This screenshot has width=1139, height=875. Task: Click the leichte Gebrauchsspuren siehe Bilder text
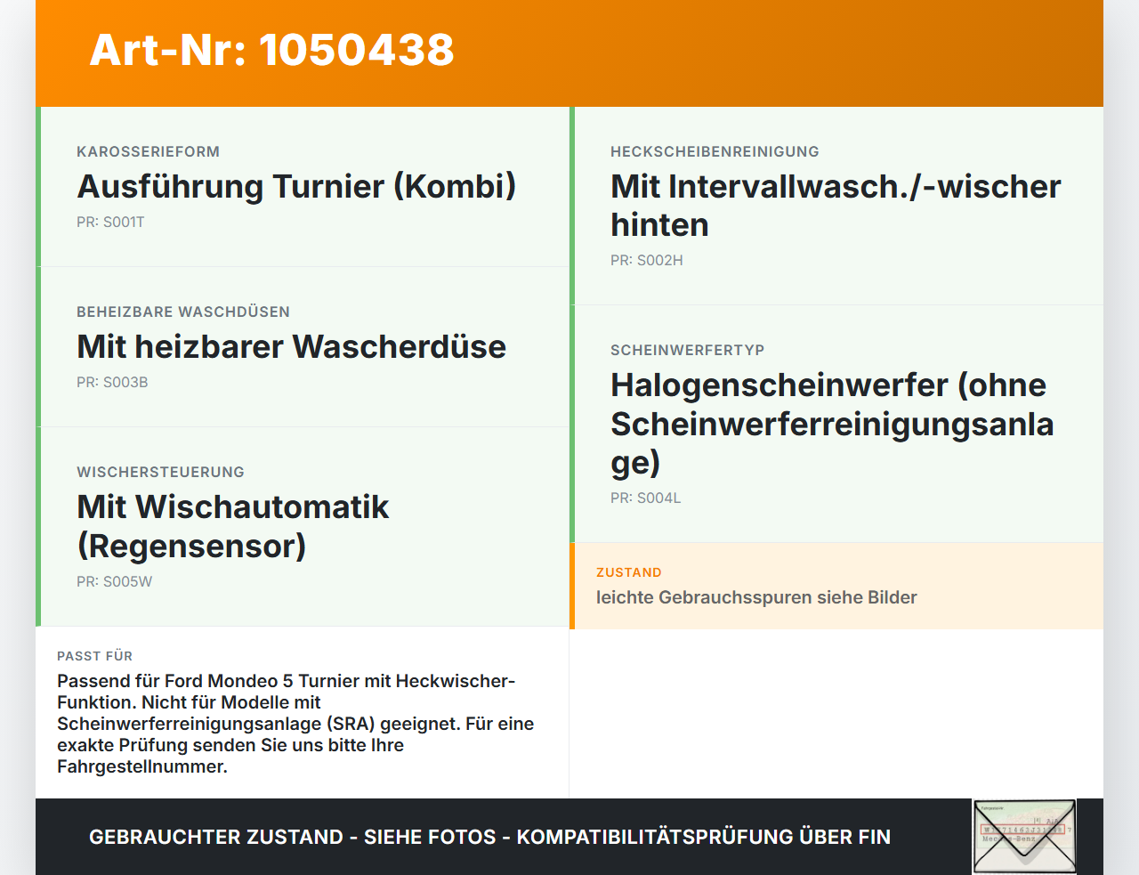(756, 597)
